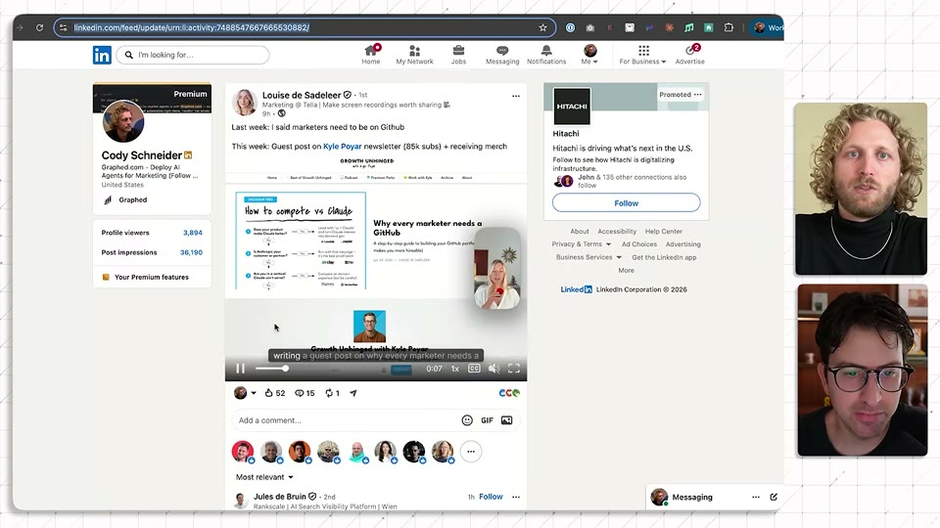940x528 pixels.
Task: Bookmark page with star icon
Action: (x=542, y=27)
